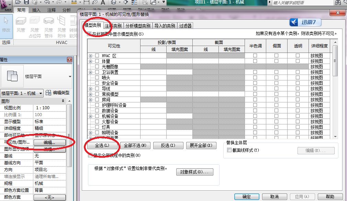This screenshot has height=201, width=347.
Task: Click the Close Hidden Windows icon
Action: [145, 2]
